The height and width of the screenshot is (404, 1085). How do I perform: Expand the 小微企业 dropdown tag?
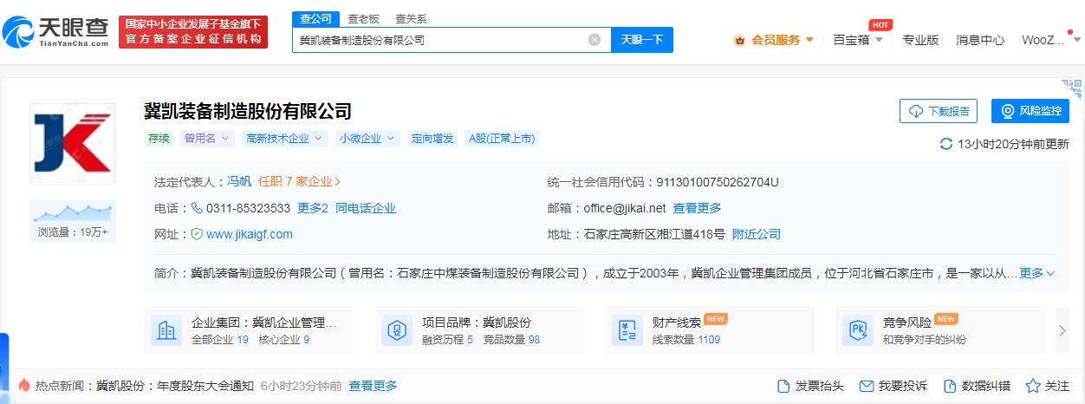pyautogui.click(x=367, y=138)
